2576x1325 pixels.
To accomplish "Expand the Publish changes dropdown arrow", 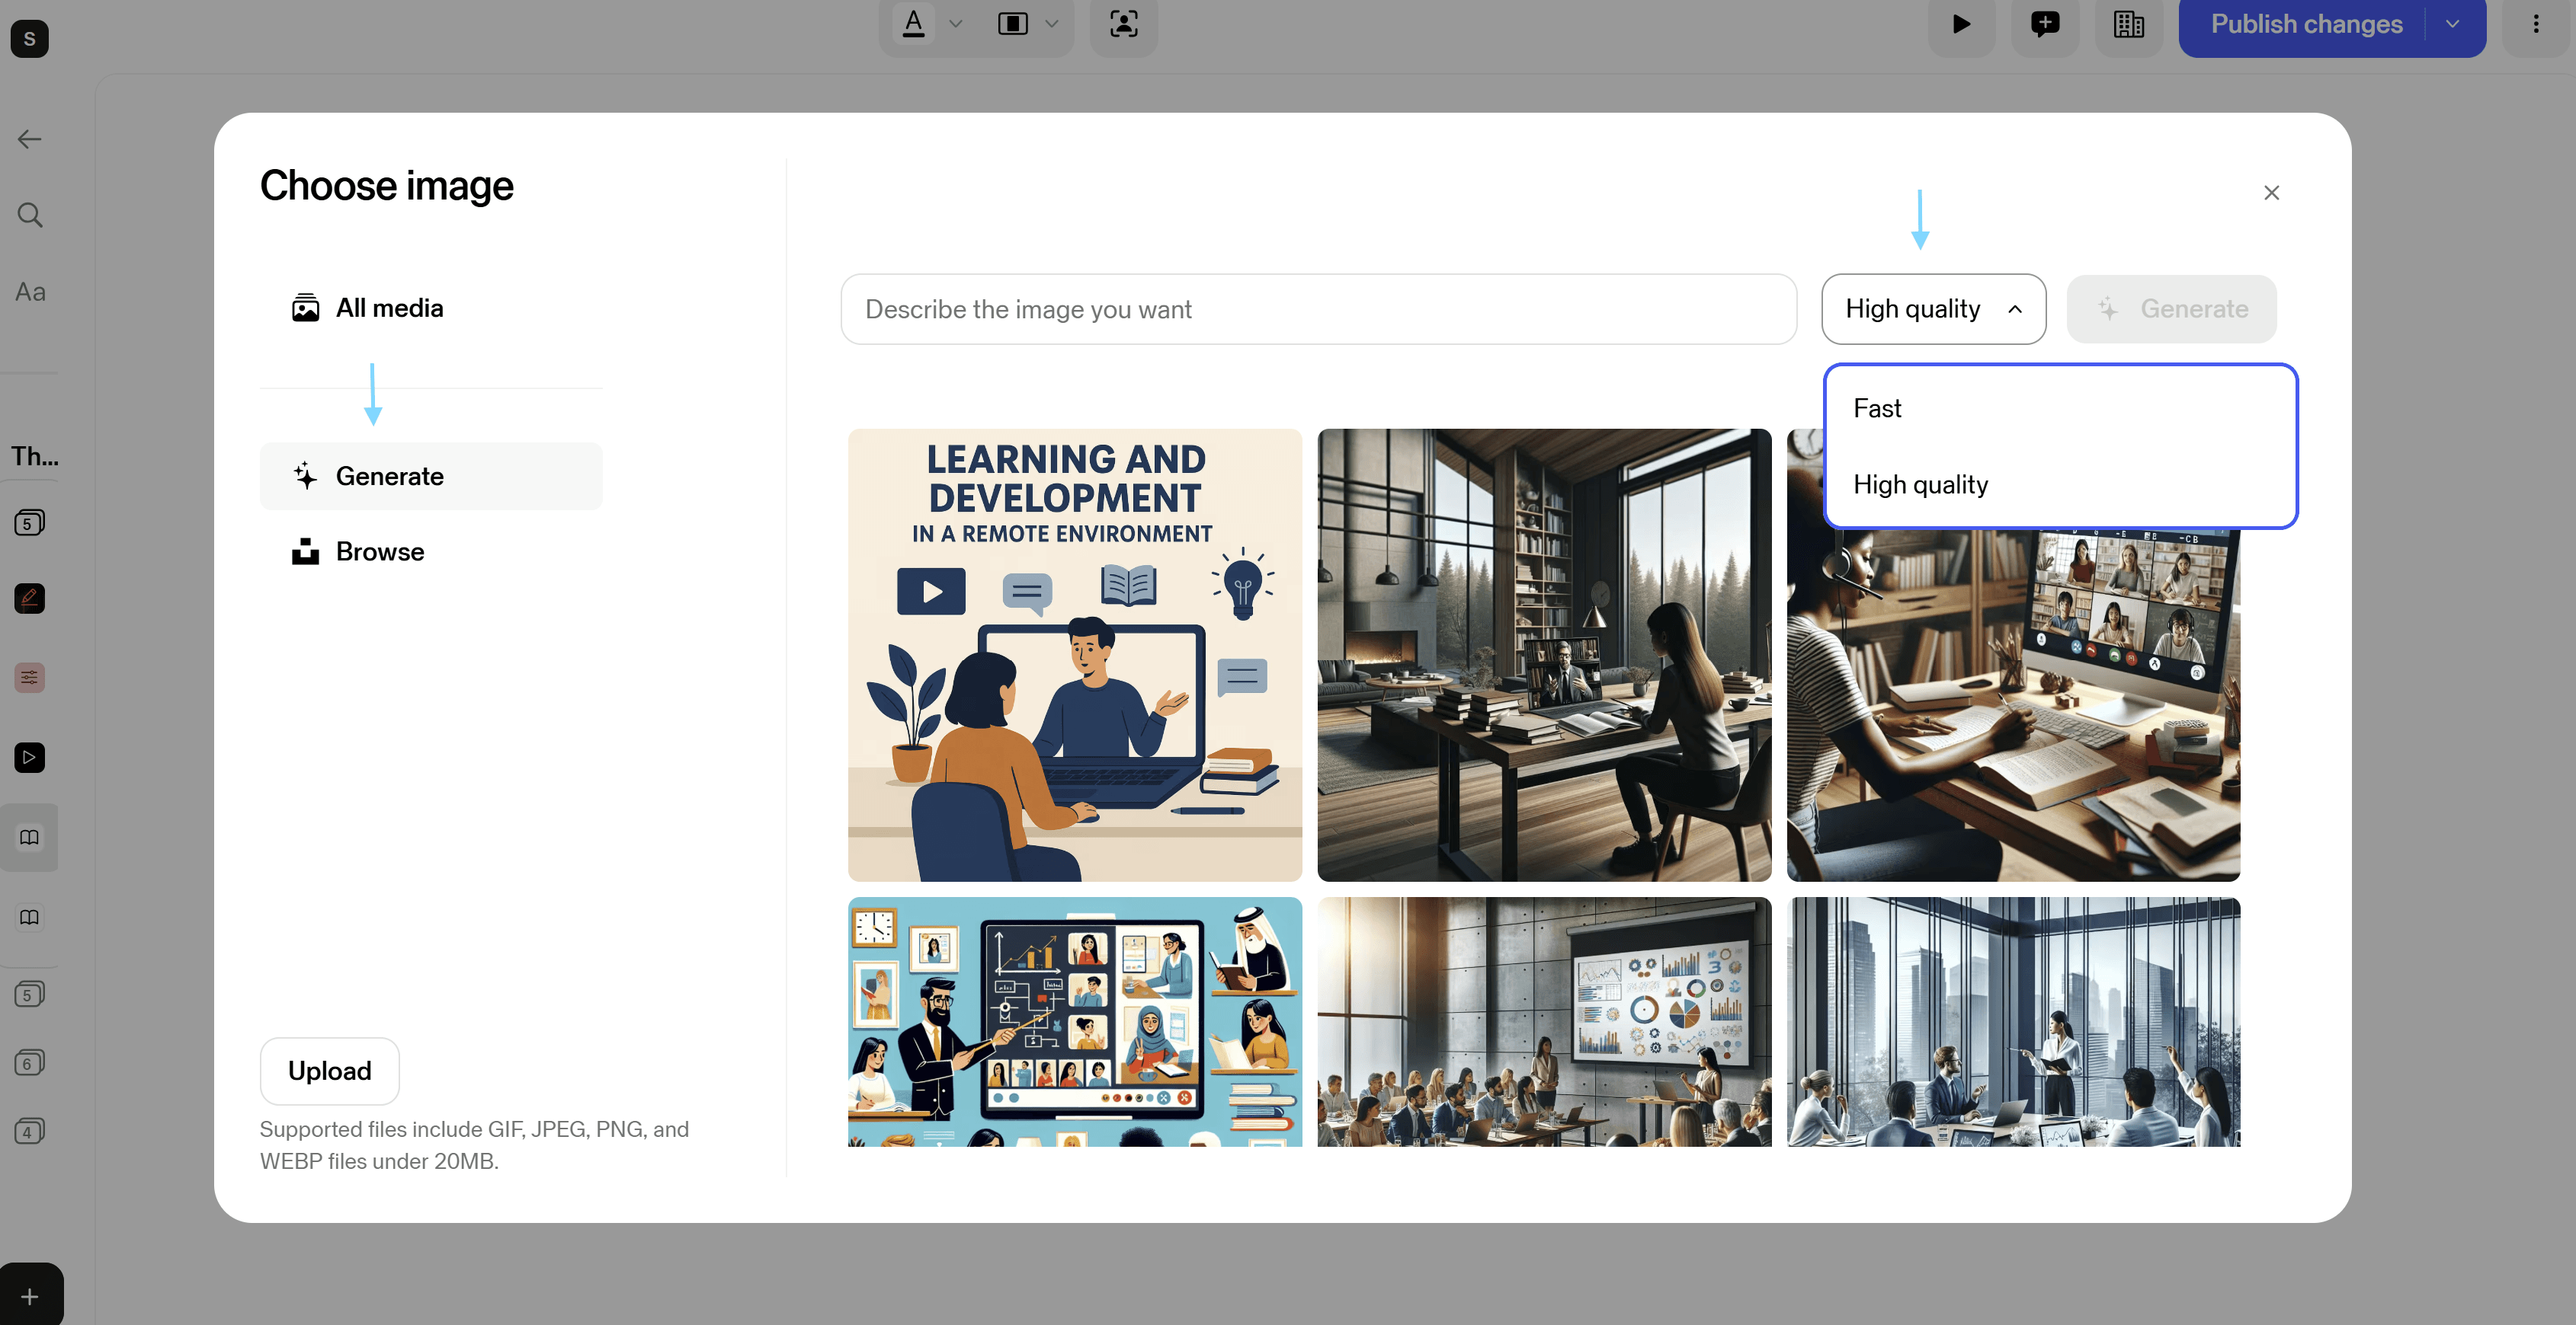I will coord(2452,24).
